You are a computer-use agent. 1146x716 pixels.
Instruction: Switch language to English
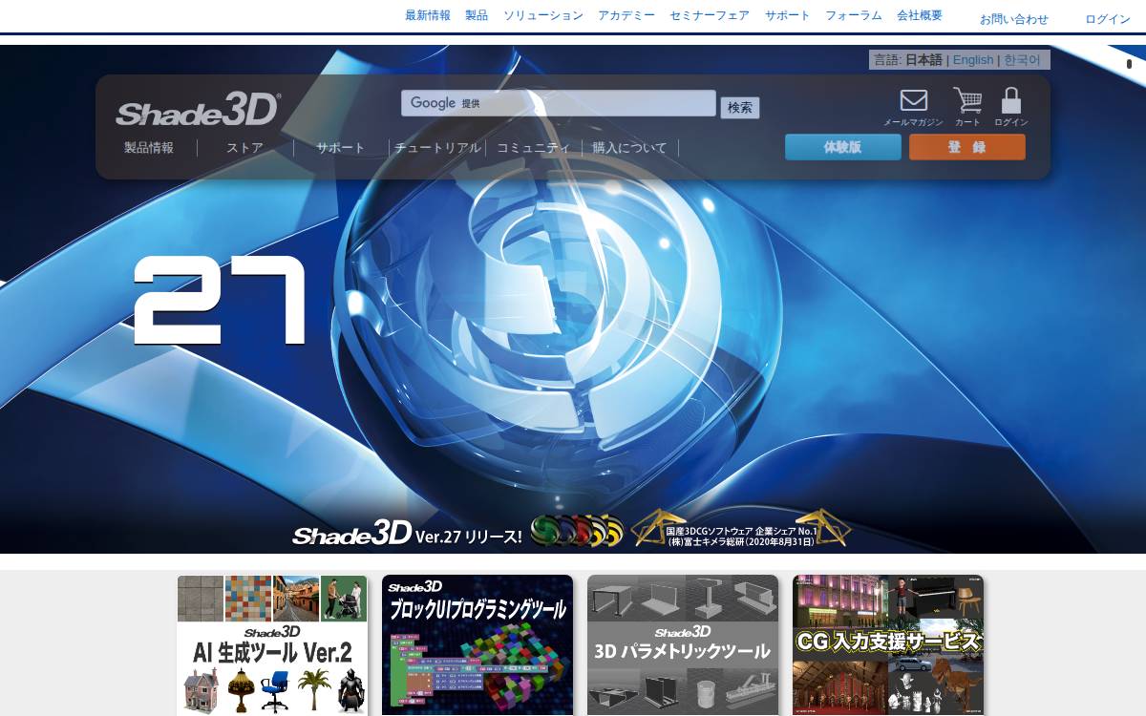pos(973,59)
